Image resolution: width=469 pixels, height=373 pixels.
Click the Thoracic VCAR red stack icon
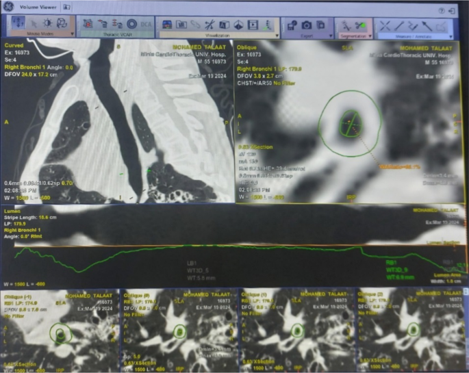(x=117, y=24)
